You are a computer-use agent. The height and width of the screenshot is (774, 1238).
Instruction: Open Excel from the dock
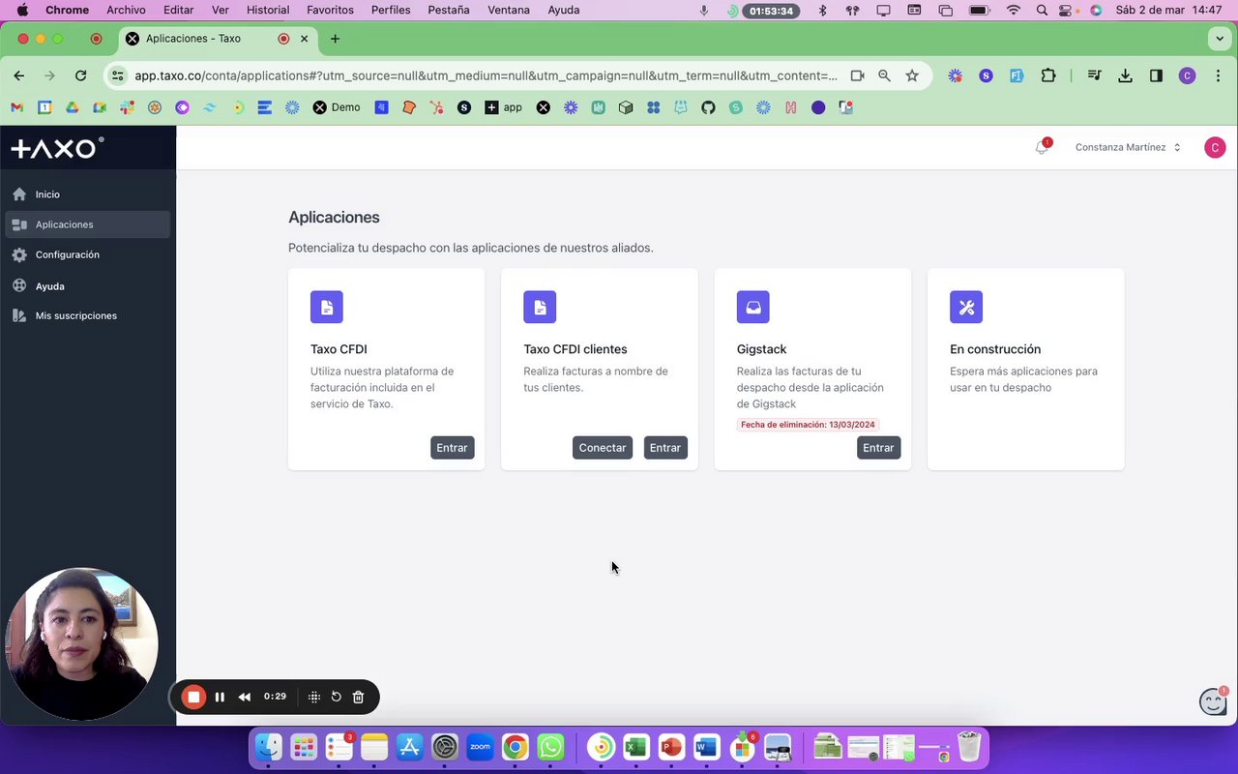pos(635,747)
